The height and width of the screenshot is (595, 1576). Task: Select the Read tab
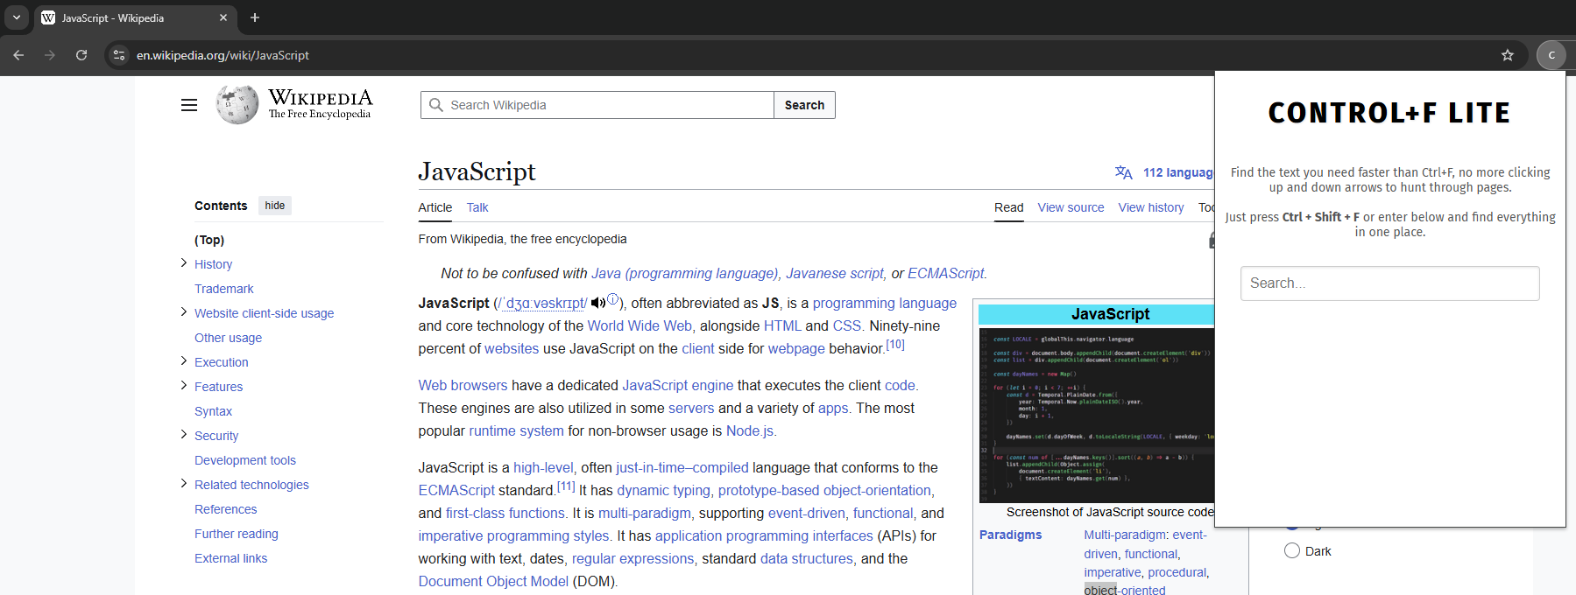pyautogui.click(x=1008, y=207)
